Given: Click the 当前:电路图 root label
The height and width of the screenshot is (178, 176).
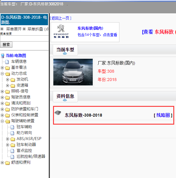Looking at the screenshot, I should pyautogui.click(x=16, y=55).
